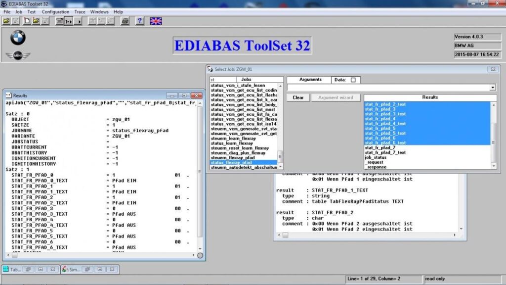Maximize the minimized Tab... window

click(x=41, y=269)
